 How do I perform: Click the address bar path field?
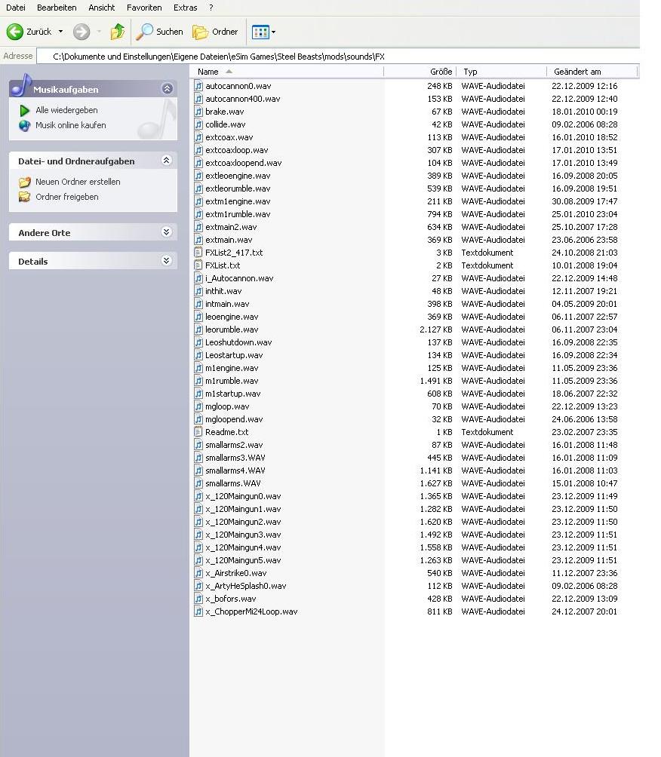pyautogui.click(x=302, y=57)
